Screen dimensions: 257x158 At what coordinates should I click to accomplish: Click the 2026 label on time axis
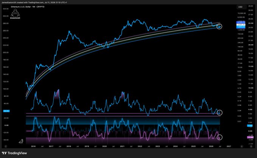(211, 146)
